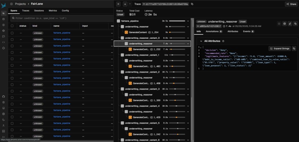Click the All Attributes info help icon
The image size is (299, 142).
click(x=223, y=41)
